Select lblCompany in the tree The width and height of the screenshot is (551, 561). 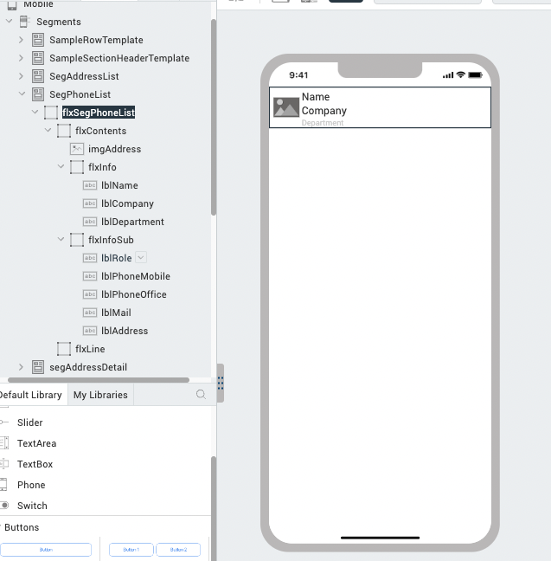coord(127,203)
